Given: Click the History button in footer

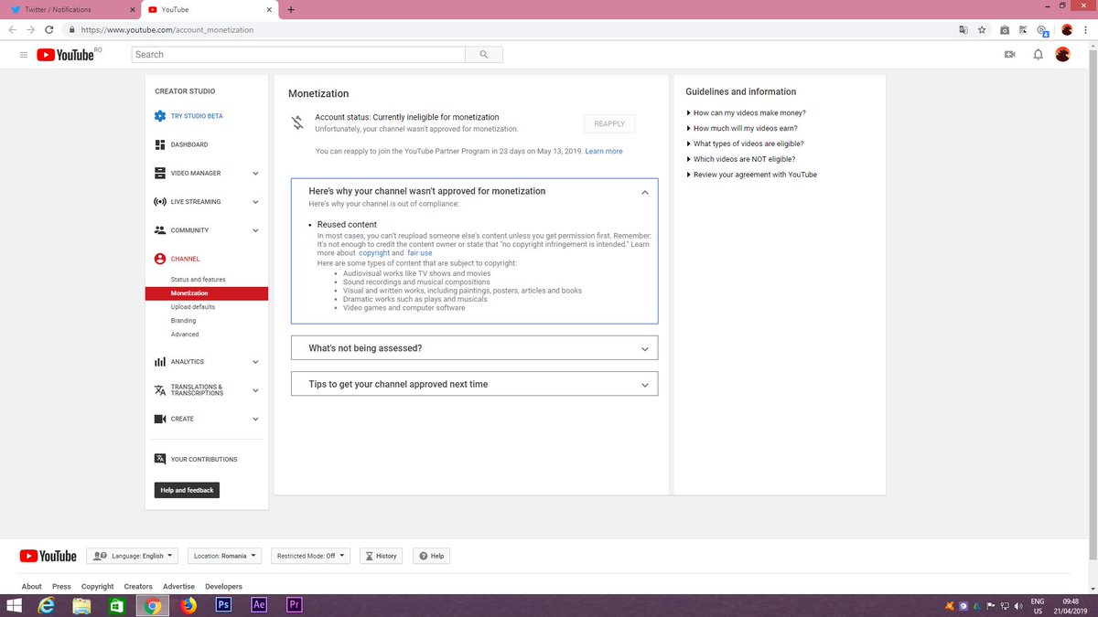Looking at the screenshot, I should [381, 556].
